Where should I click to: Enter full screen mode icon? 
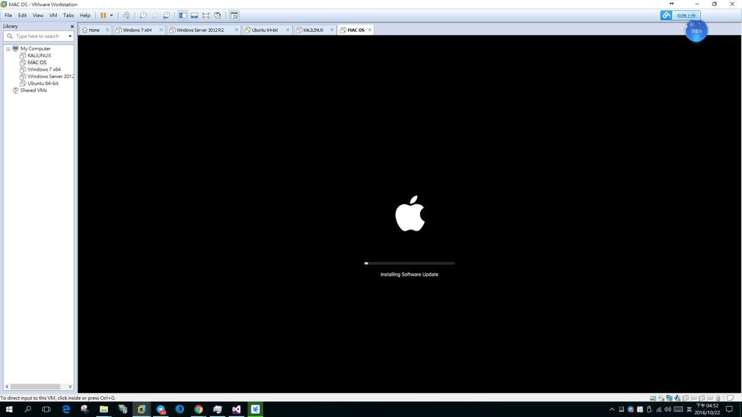(206, 16)
